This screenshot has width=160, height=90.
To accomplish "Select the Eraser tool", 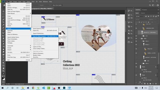I will 3,44.
